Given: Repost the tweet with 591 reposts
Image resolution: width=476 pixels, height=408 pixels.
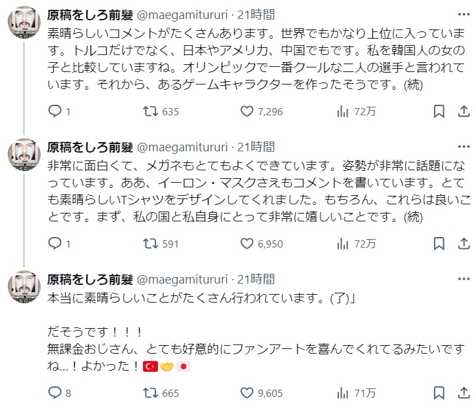Looking at the screenshot, I should [151, 244].
